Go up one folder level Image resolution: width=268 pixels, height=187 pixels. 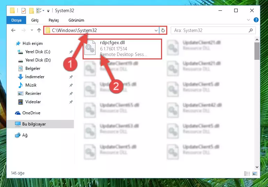tap(39, 30)
